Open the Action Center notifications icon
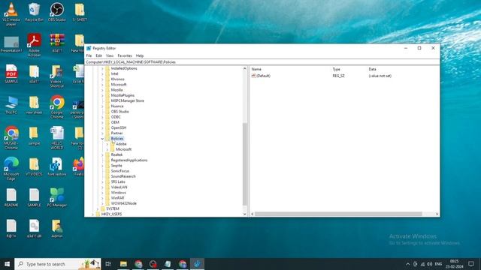The image size is (481, 270). pos(471,264)
